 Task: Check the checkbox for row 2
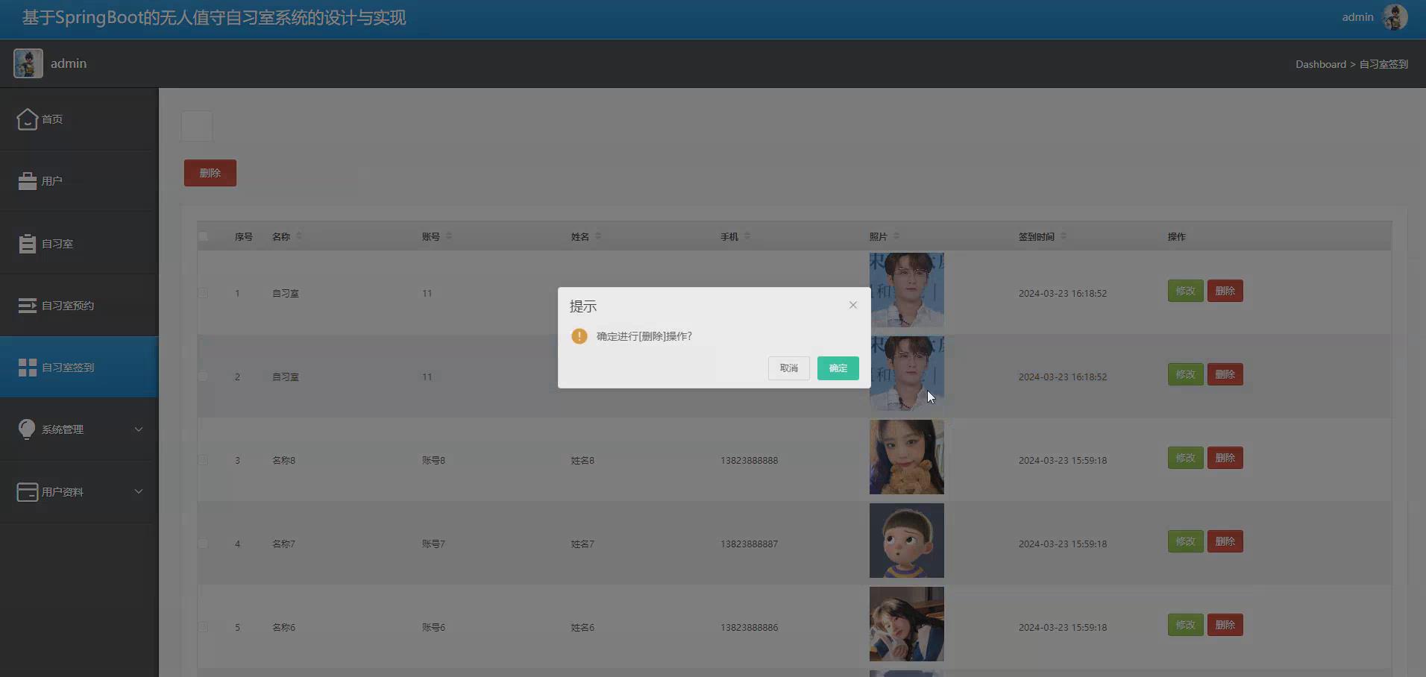point(203,377)
